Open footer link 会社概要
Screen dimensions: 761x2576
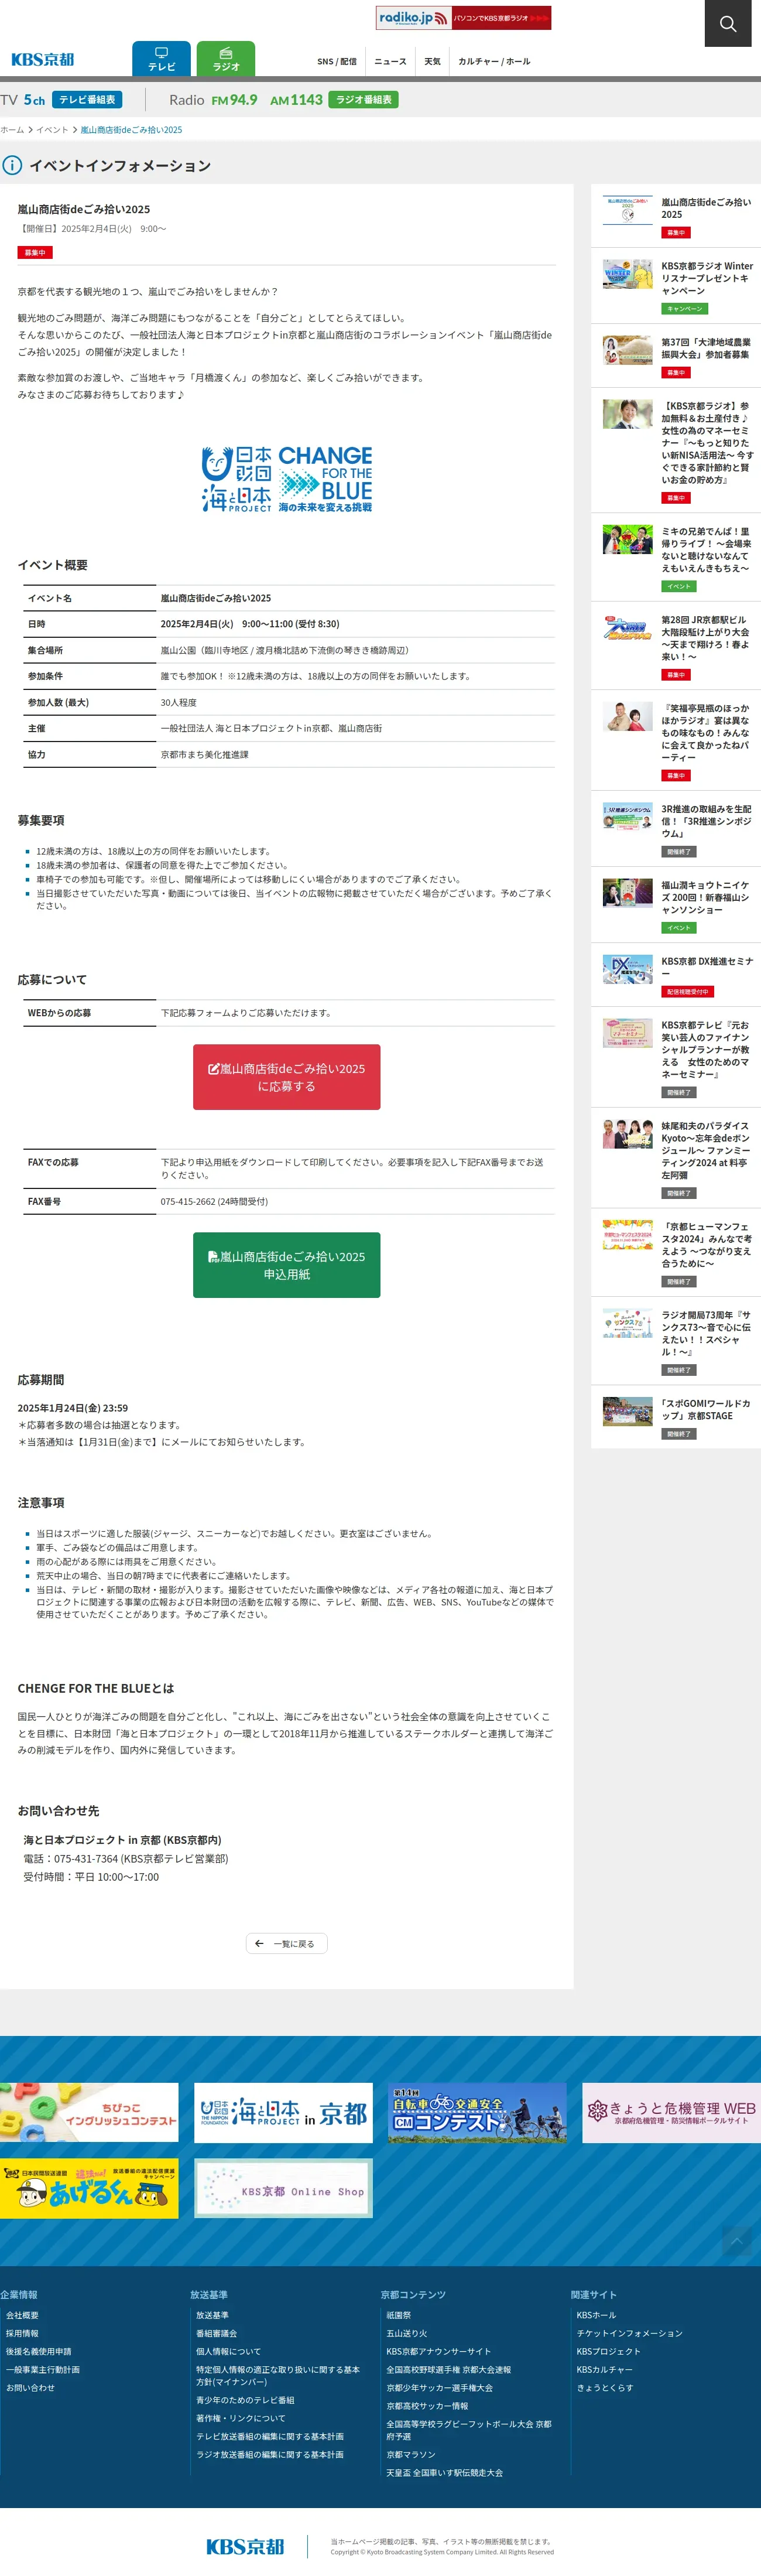pyautogui.click(x=22, y=2315)
